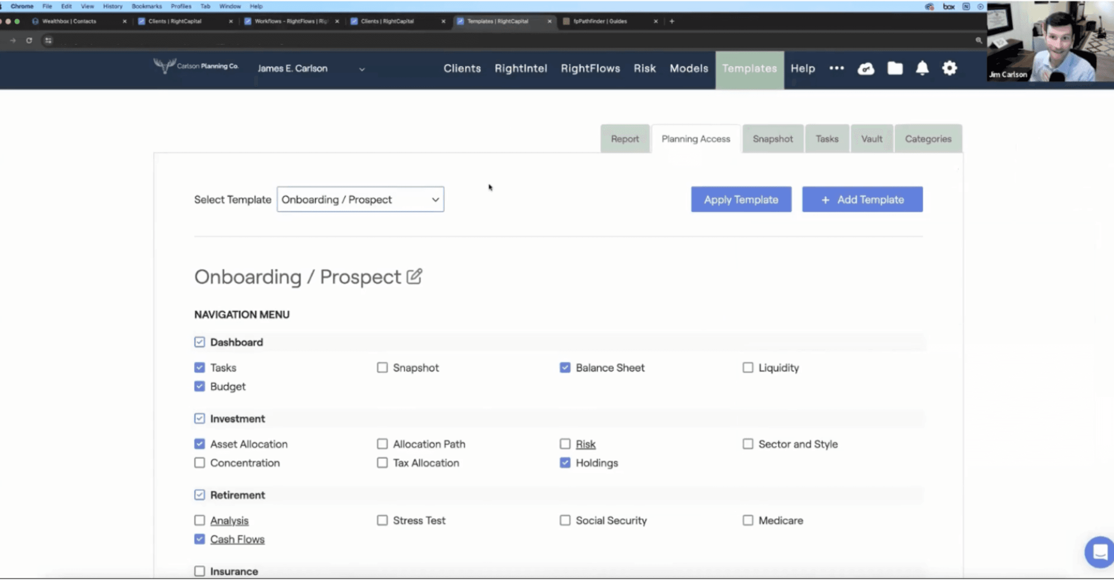This screenshot has height=581, width=1114.
Task: Click the Carlson Planning Co. logo
Action: [196, 66]
